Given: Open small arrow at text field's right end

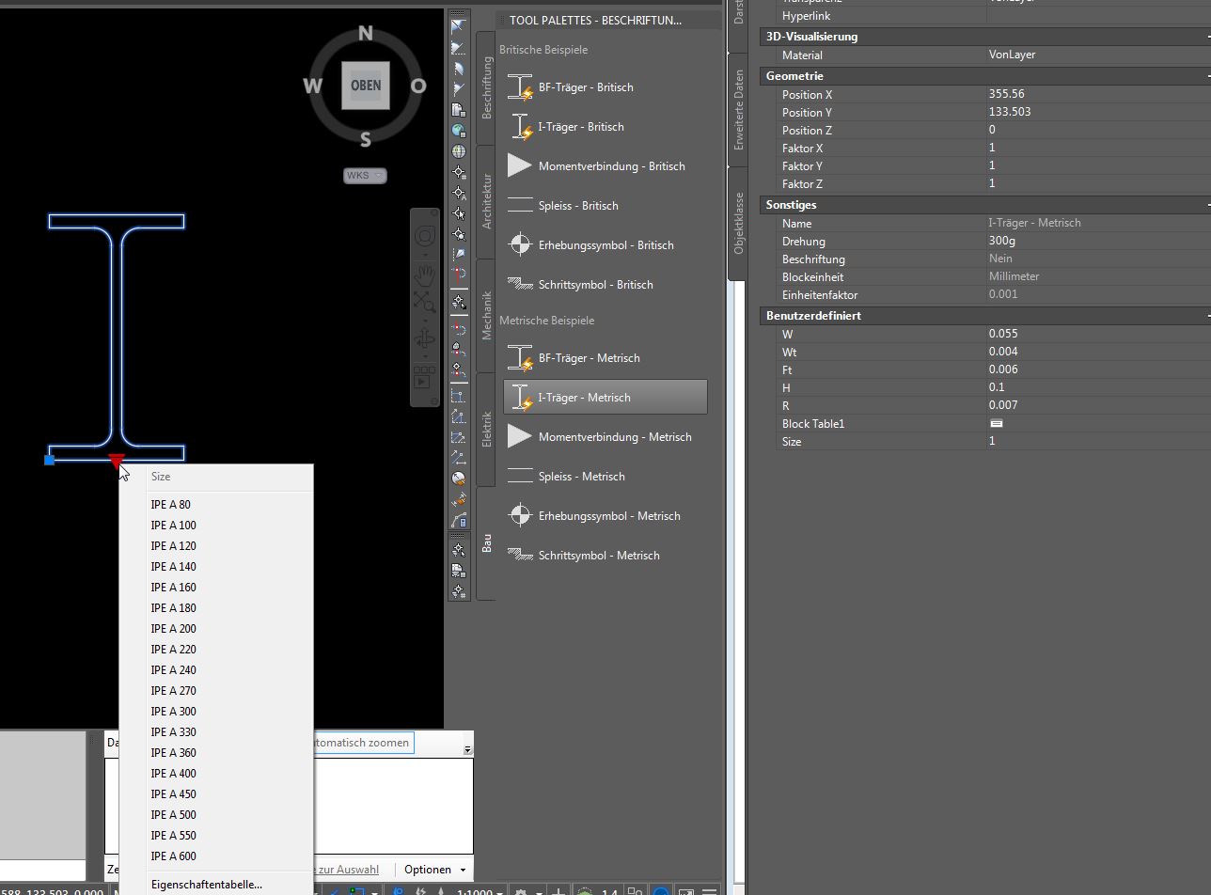Looking at the screenshot, I should (x=467, y=749).
